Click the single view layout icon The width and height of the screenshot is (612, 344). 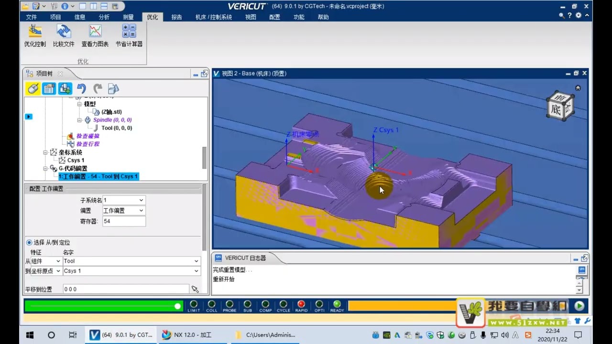[84, 6]
